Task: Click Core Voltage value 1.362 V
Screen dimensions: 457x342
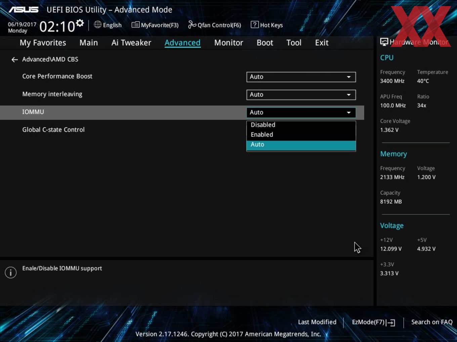Action: click(x=389, y=130)
